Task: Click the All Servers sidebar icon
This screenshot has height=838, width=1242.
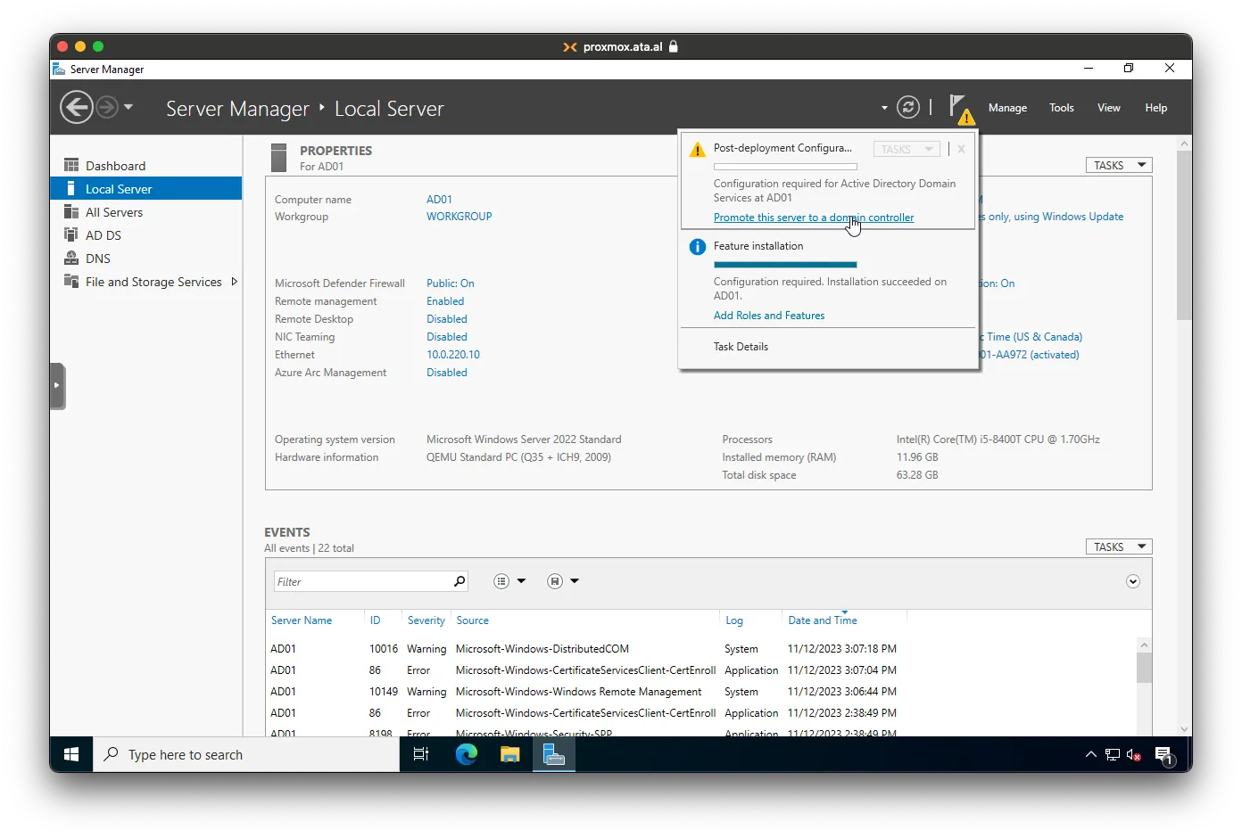Action: [x=71, y=211]
